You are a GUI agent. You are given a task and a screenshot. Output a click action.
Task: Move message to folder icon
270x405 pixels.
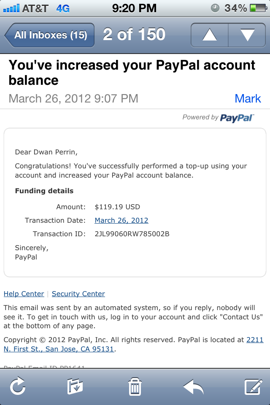point(76,386)
